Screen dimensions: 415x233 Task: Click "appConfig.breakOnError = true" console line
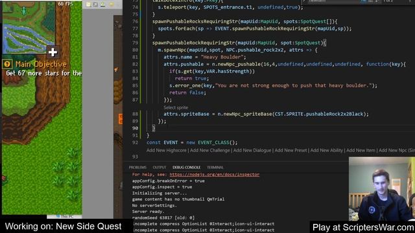pyautogui.click(x=169, y=181)
